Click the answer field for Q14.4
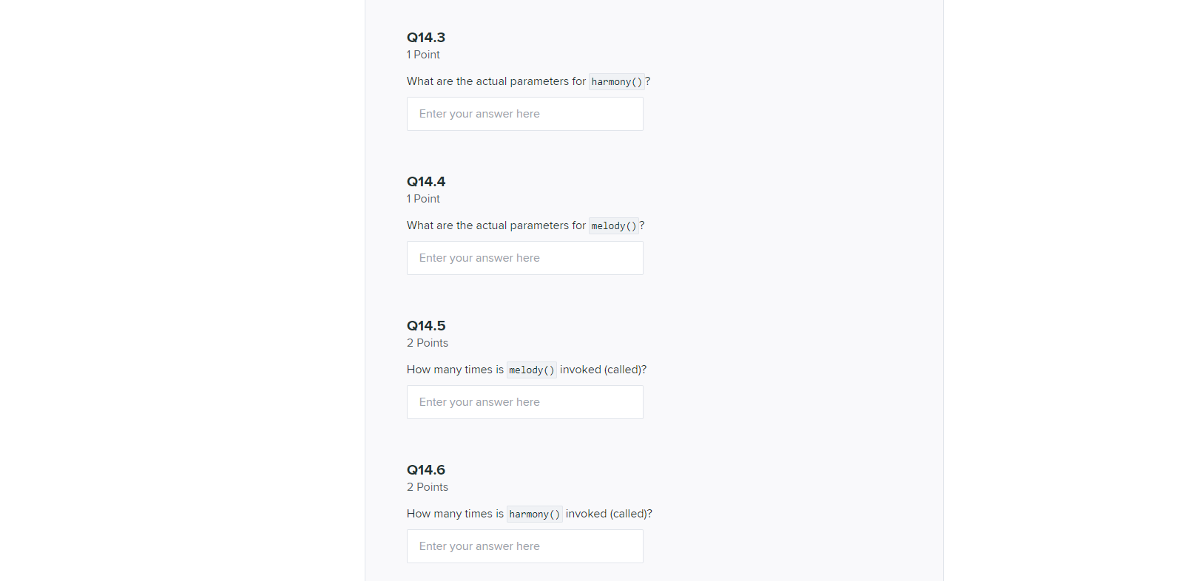This screenshot has height=581, width=1202. [524, 258]
